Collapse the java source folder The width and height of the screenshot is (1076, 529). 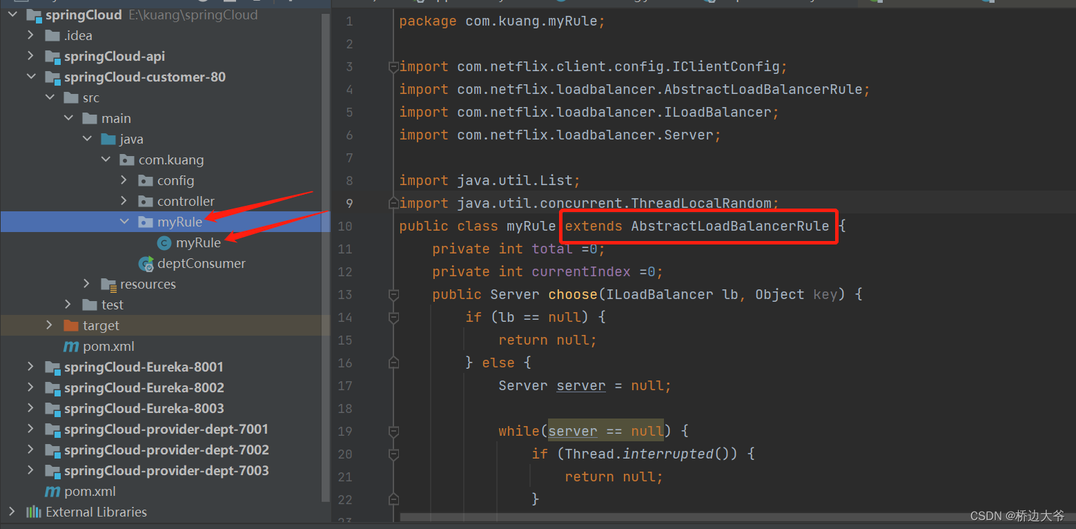pyautogui.click(x=86, y=139)
